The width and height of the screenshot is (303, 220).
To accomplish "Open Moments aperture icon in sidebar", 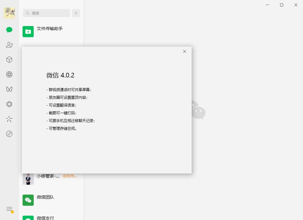I will pyautogui.click(x=9, y=74).
